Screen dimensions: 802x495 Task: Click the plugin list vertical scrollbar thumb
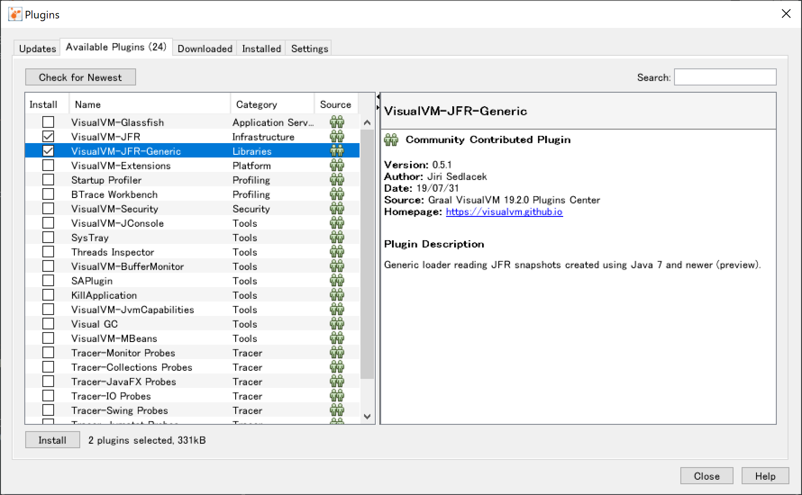[x=367, y=254]
